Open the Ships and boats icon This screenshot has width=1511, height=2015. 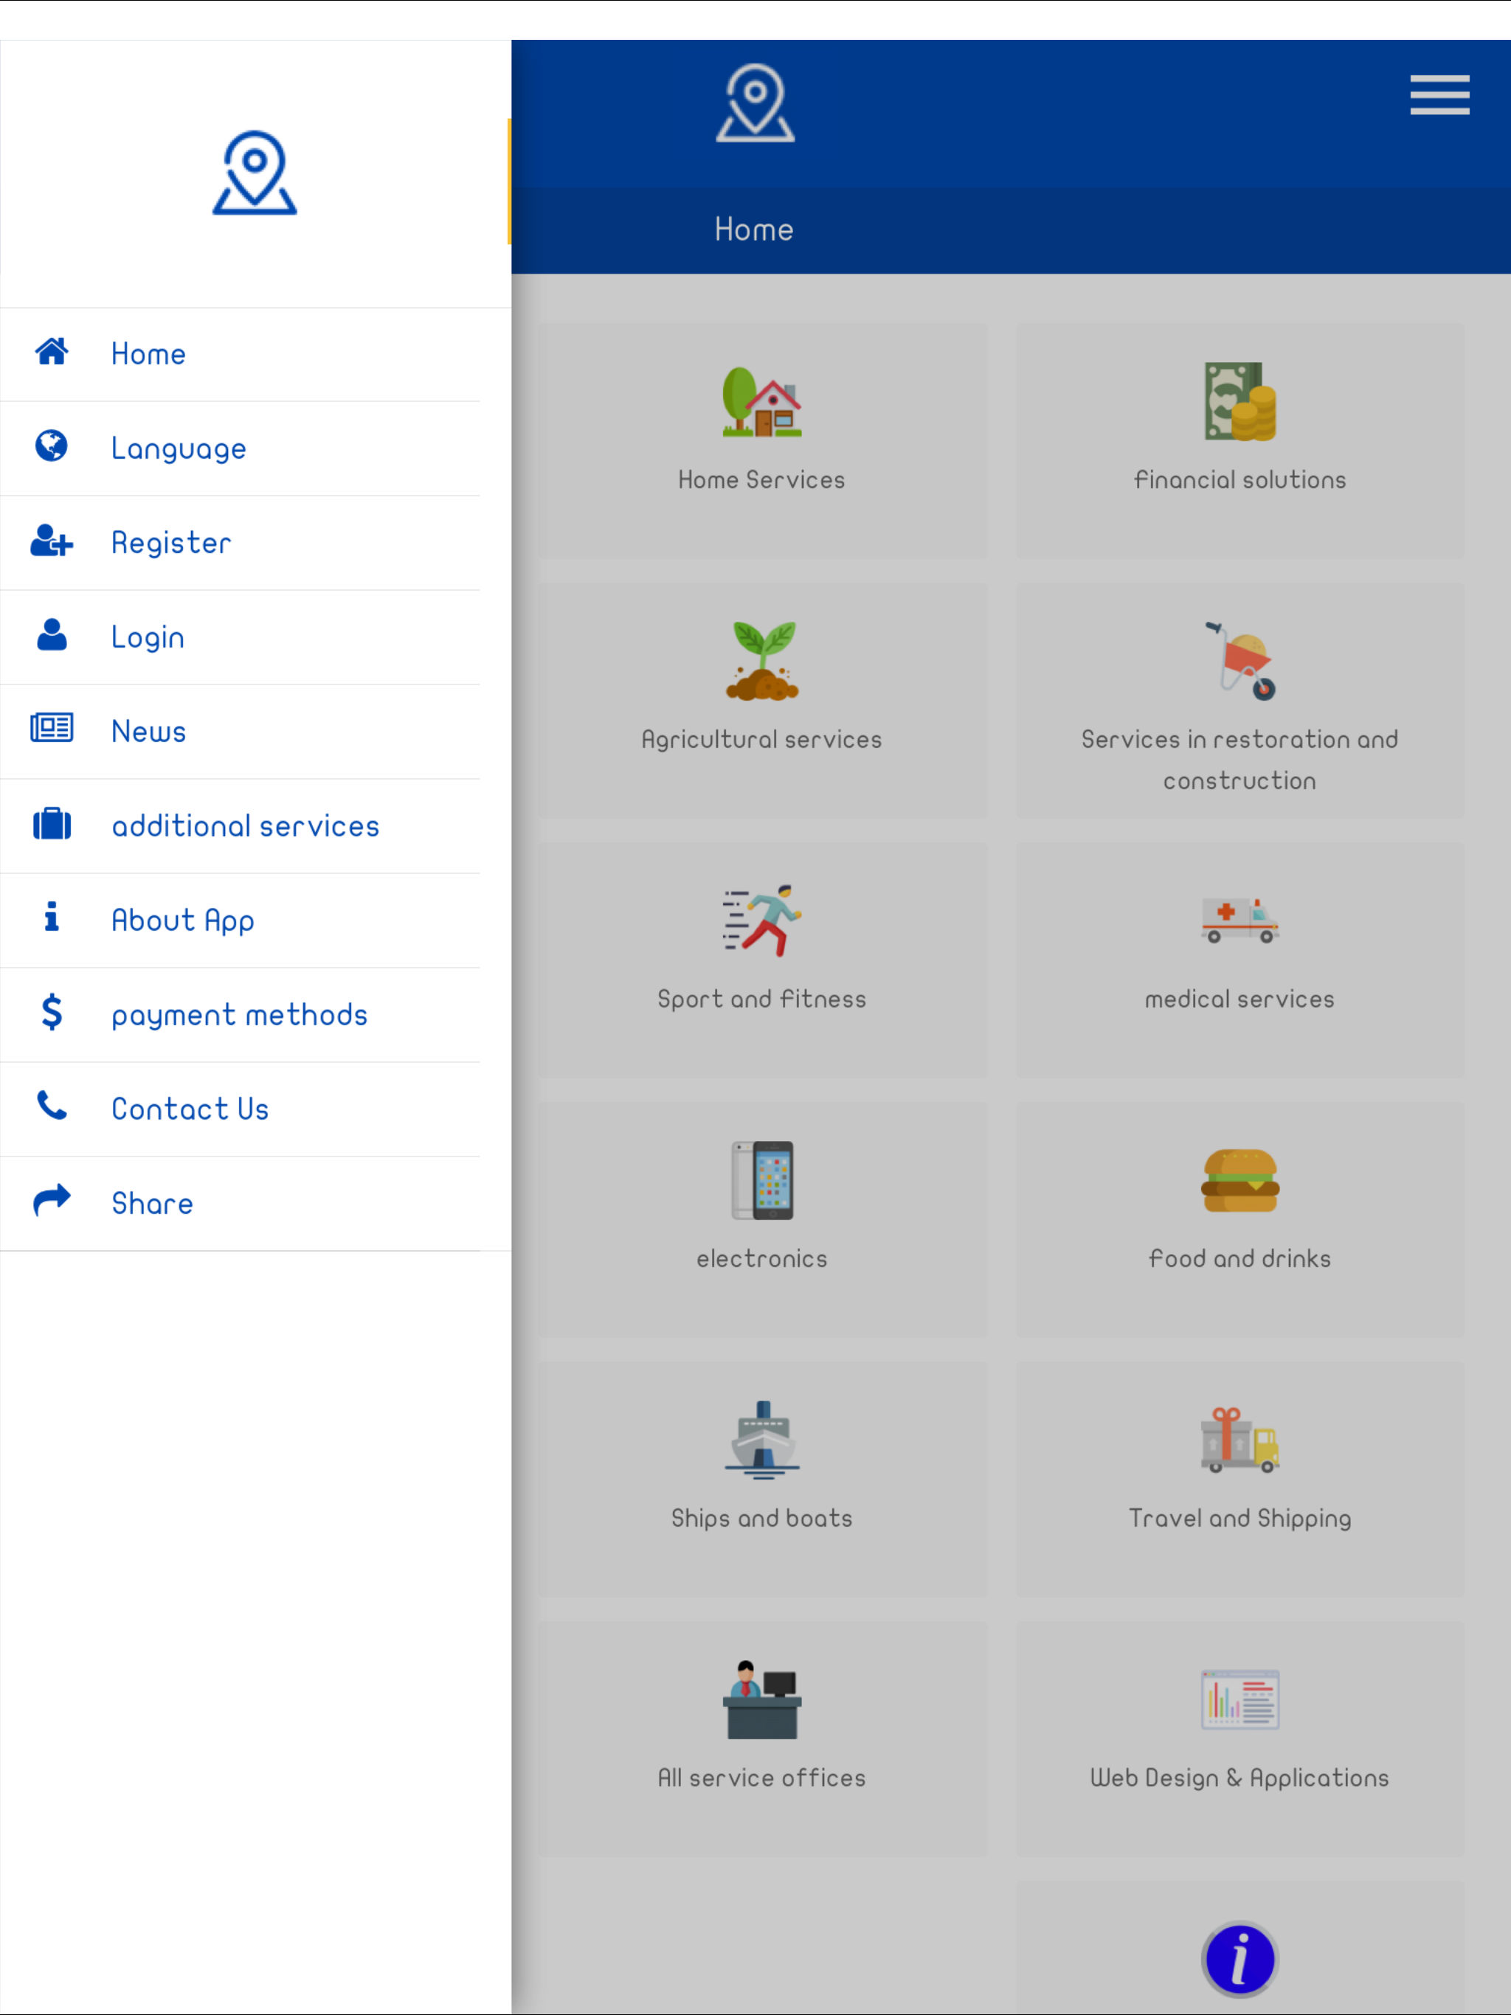tap(762, 1439)
